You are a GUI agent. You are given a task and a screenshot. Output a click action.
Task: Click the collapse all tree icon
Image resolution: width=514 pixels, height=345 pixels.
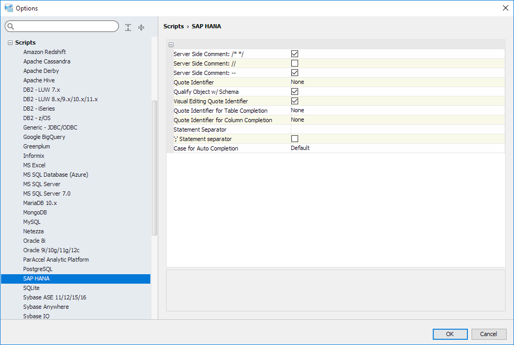(x=141, y=27)
